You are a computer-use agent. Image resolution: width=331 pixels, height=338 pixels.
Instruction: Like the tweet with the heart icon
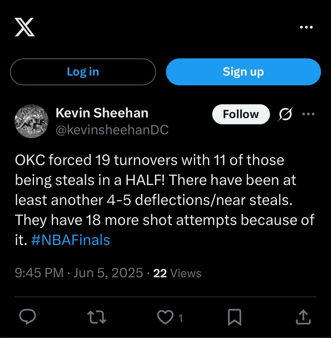[x=165, y=317]
